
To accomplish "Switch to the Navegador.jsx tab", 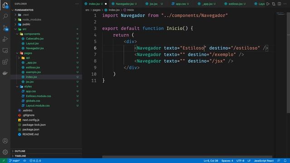I will coord(125,4).
